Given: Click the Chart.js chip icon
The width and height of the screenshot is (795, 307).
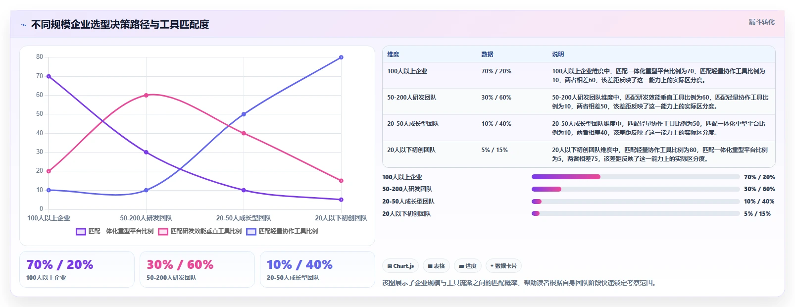Looking at the screenshot, I should (390, 266).
